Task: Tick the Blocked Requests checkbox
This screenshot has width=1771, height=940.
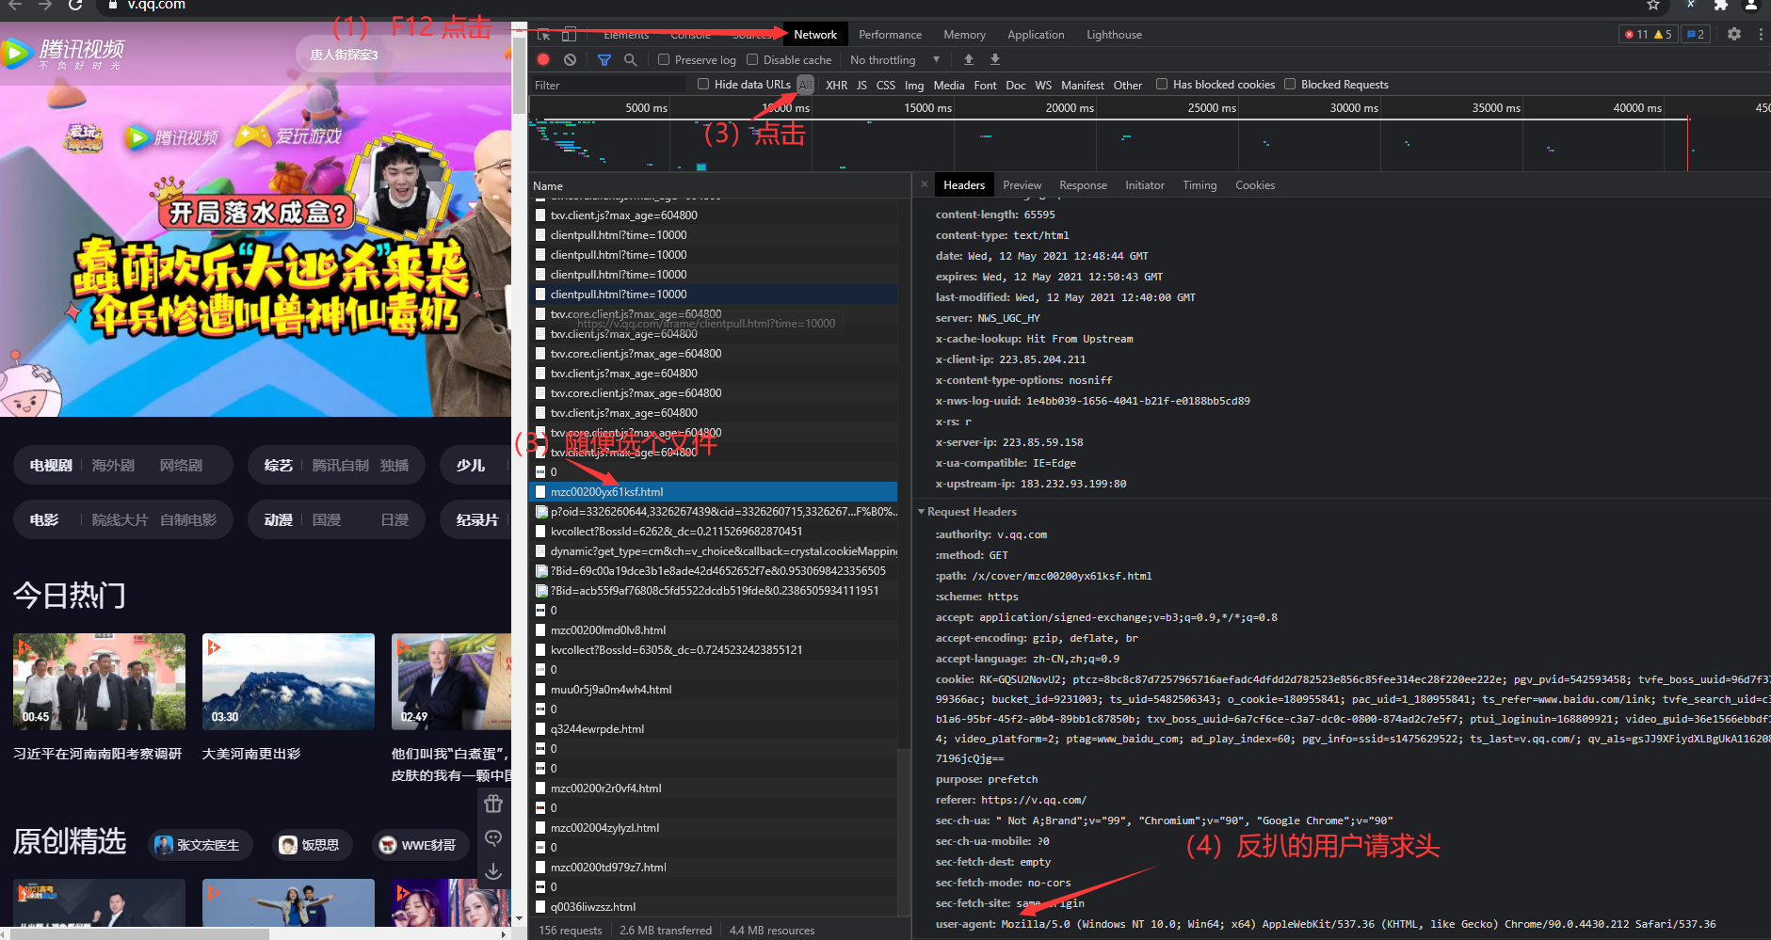Action: [1290, 84]
